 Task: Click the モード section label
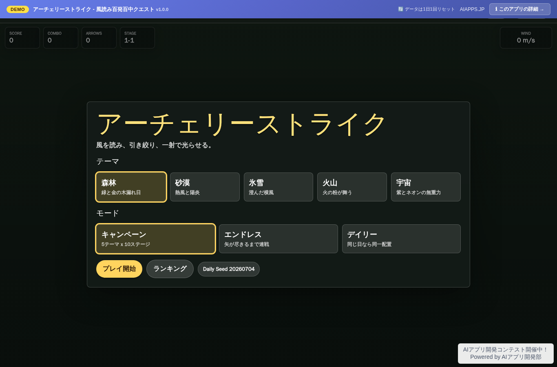108,213
